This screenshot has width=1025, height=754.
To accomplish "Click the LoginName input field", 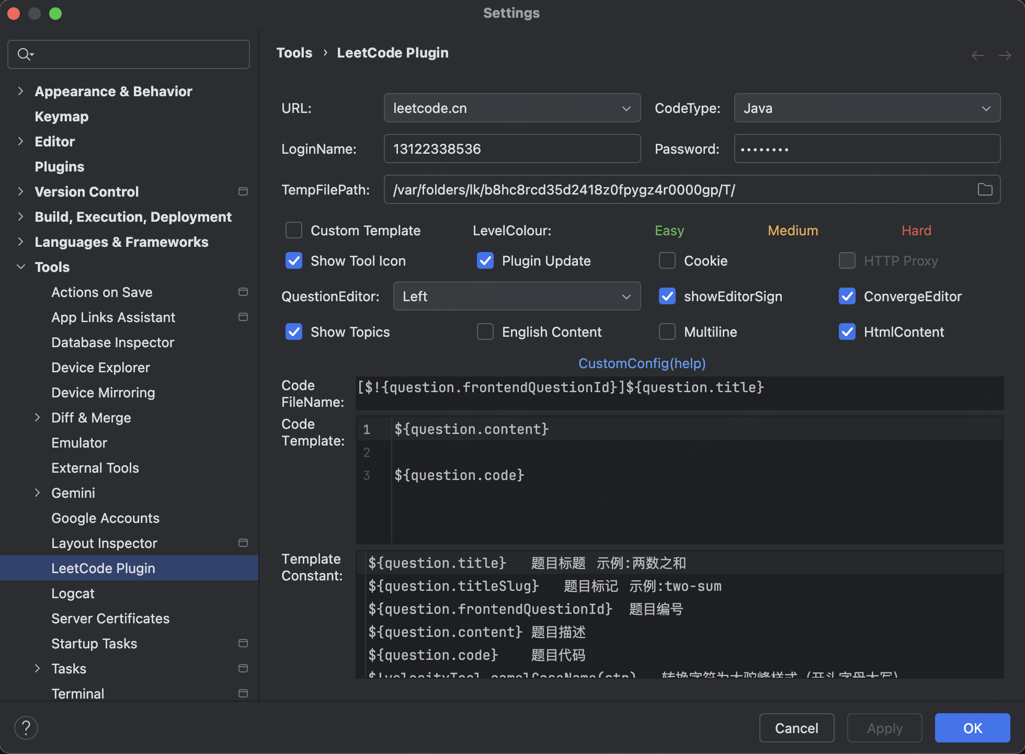I will [512, 148].
